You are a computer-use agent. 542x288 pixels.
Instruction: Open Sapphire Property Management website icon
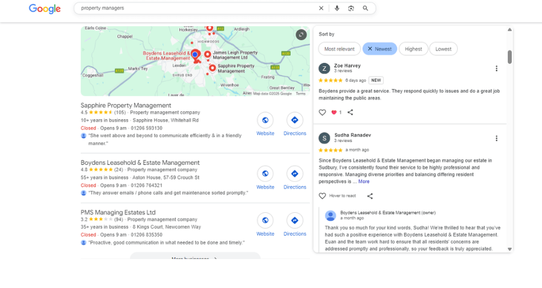click(265, 120)
